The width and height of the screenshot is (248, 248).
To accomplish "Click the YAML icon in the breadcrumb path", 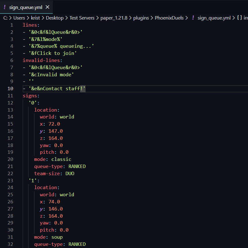I will 193,18.
